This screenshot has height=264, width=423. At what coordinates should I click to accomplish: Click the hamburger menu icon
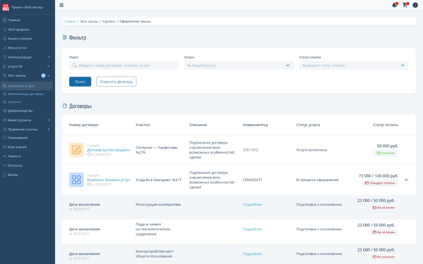click(x=61, y=5)
